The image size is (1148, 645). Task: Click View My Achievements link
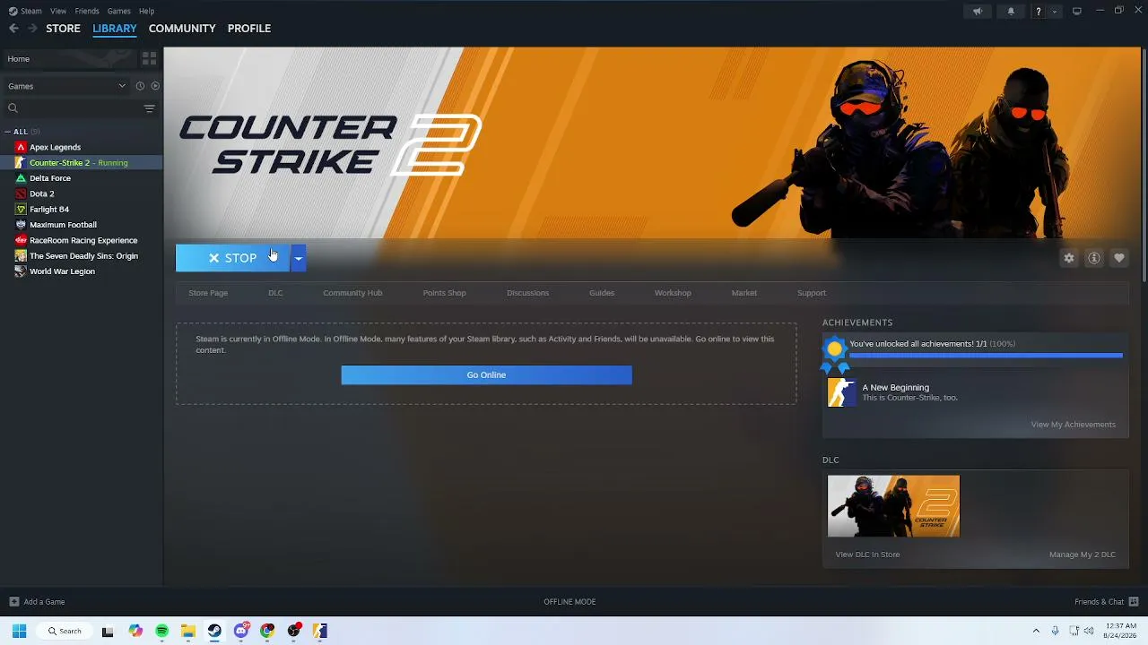[x=1073, y=425]
